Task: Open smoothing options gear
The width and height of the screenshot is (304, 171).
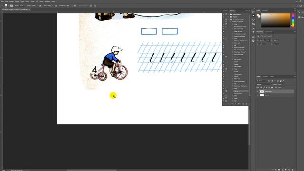Action: point(75,6)
